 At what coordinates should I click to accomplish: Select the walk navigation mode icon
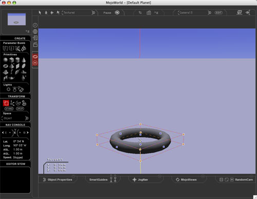[46, 12]
